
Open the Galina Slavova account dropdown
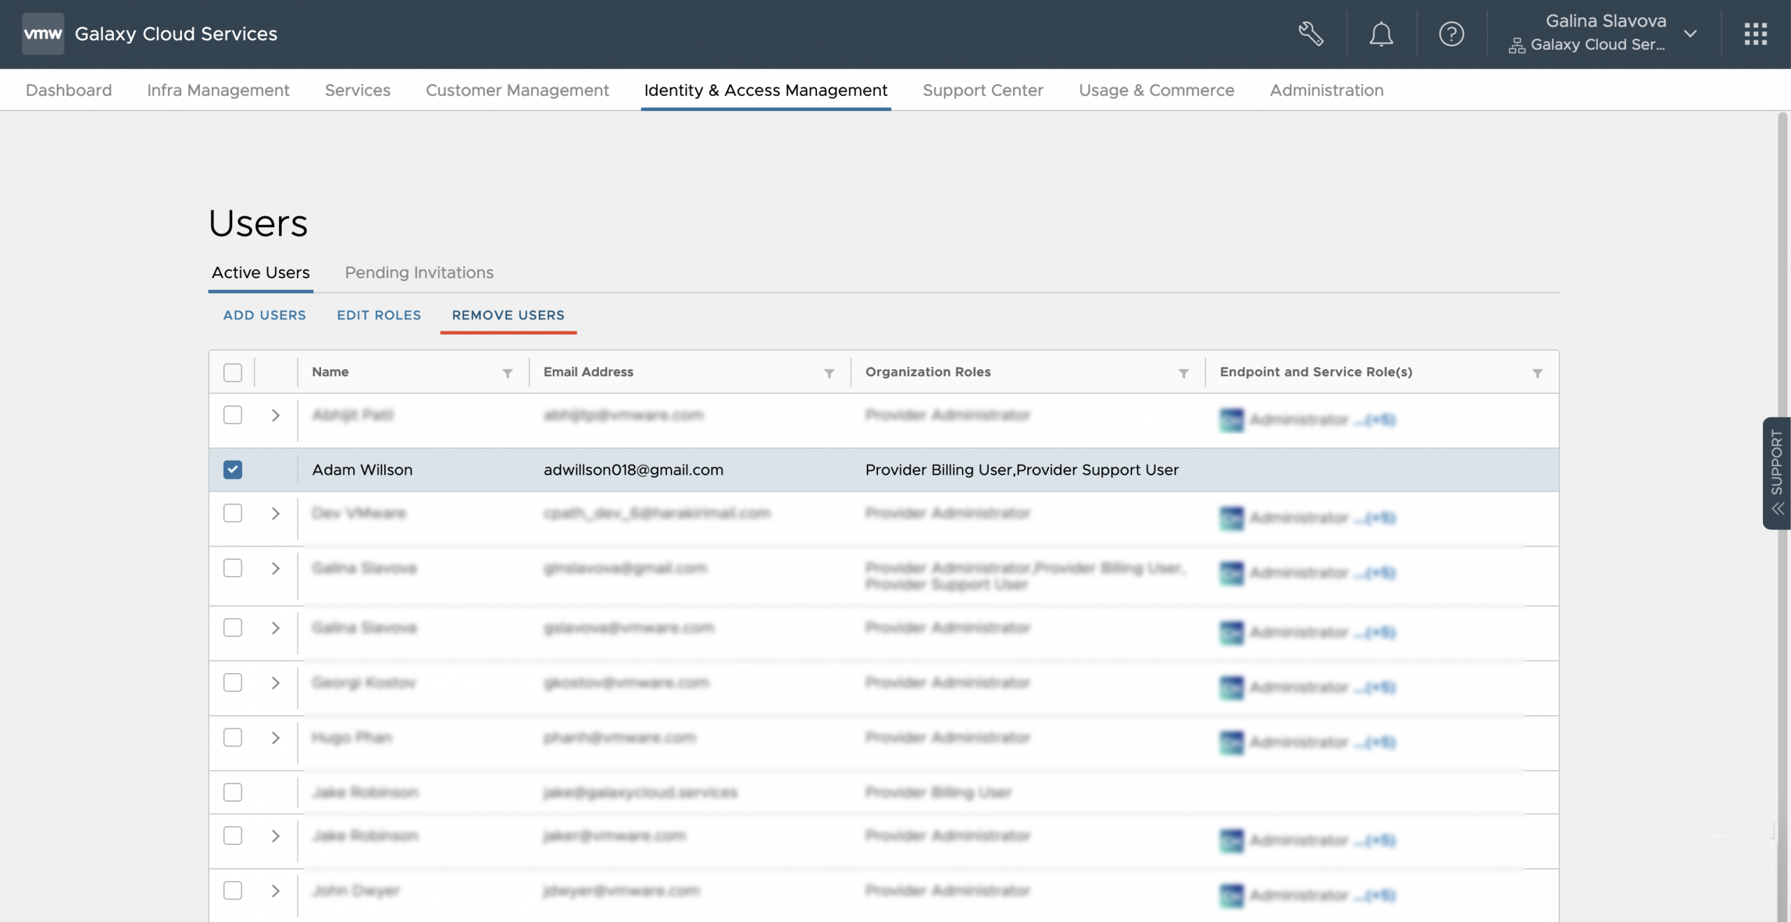(x=1690, y=34)
